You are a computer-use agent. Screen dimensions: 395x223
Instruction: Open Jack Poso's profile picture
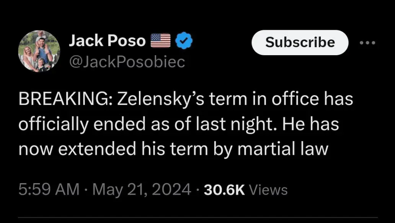pyautogui.click(x=39, y=51)
